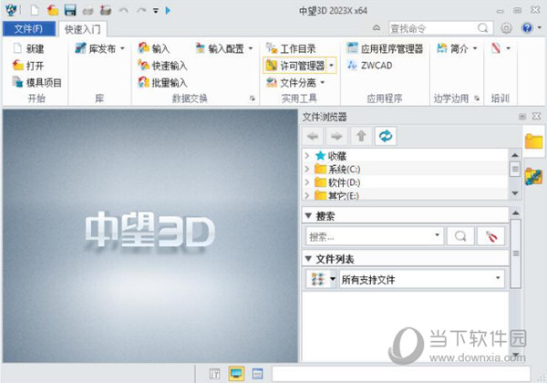This screenshot has height=383, width=547.
Task: Click the 文件分离 tool
Action: [x=291, y=82]
